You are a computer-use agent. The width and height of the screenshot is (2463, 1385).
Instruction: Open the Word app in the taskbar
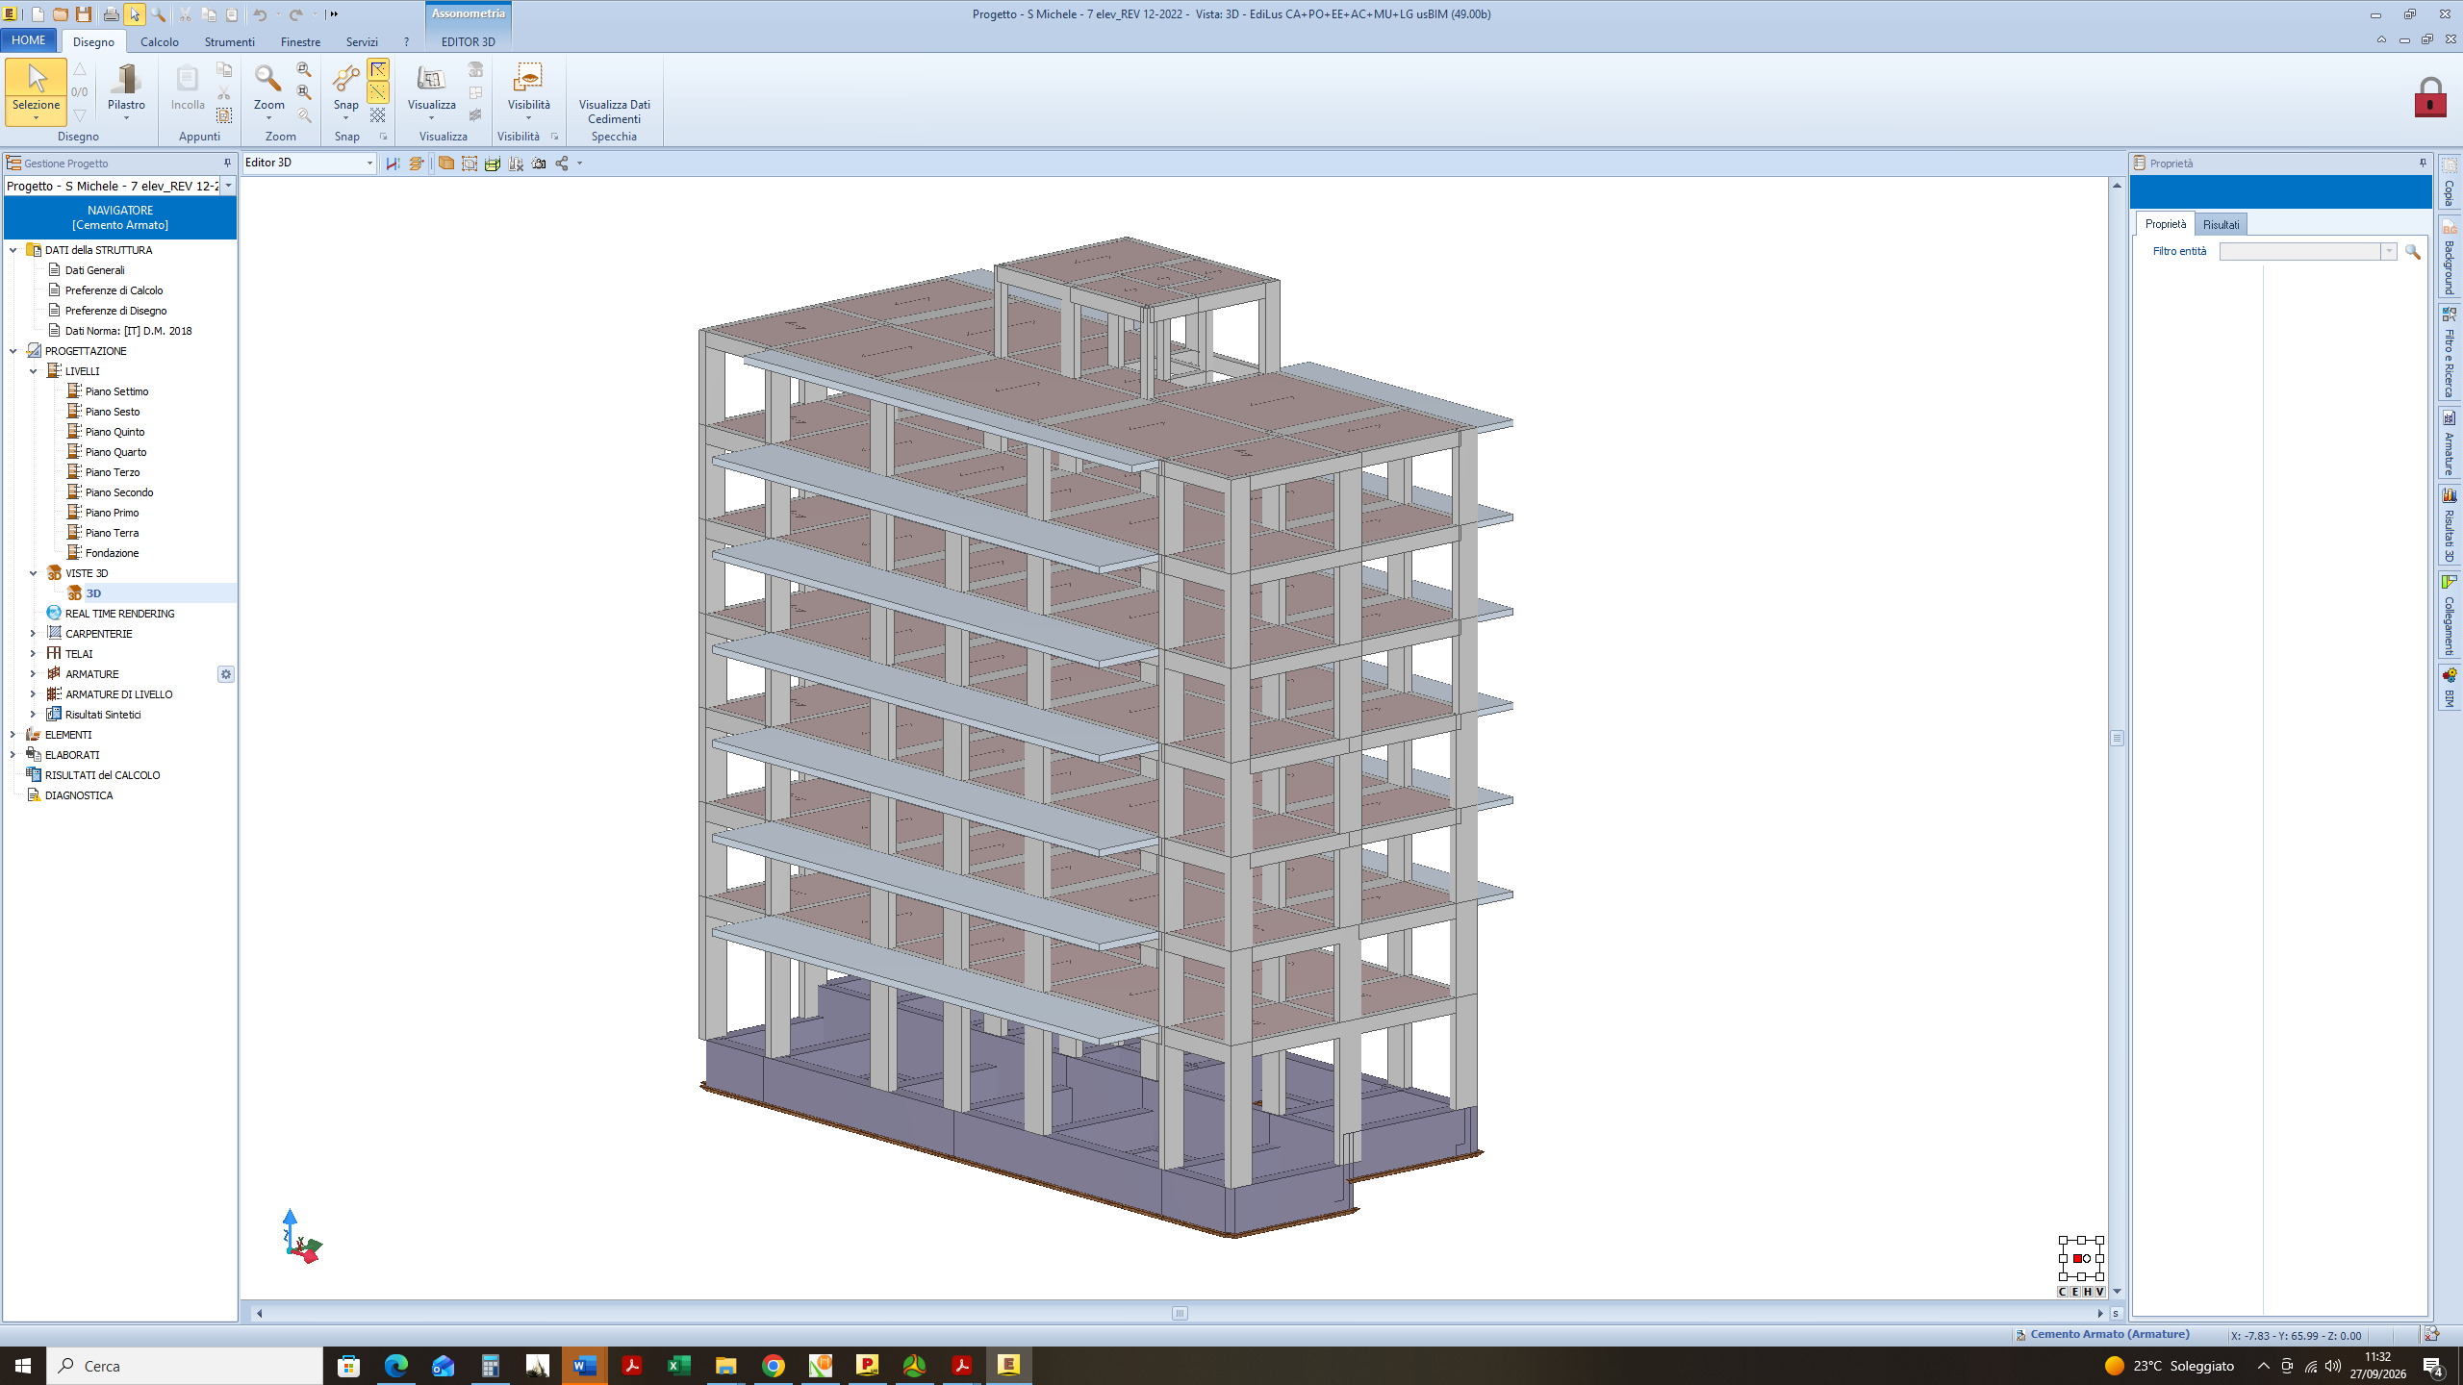[x=585, y=1365]
